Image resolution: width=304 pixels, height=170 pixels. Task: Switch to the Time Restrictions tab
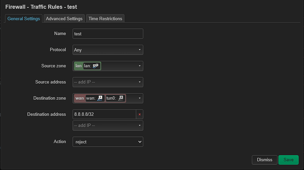click(x=105, y=19)
